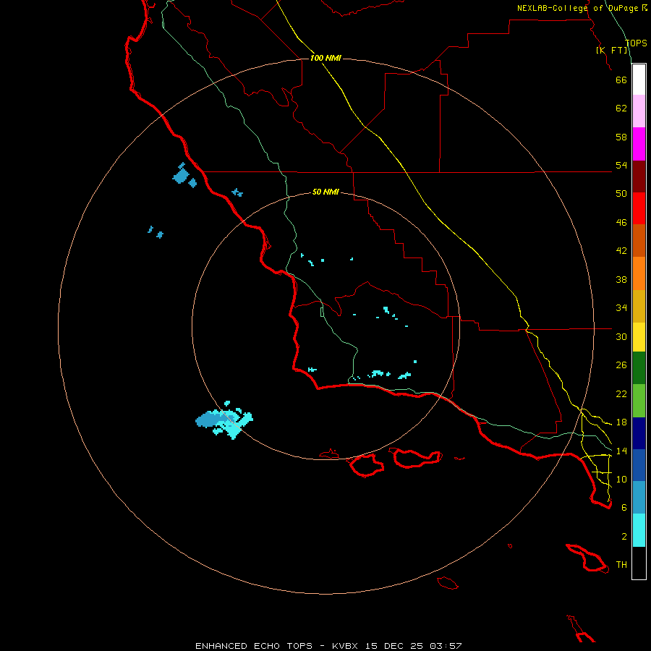Click the legend value '10'
This screenshot has width=651, height=651.
[621, 479]
